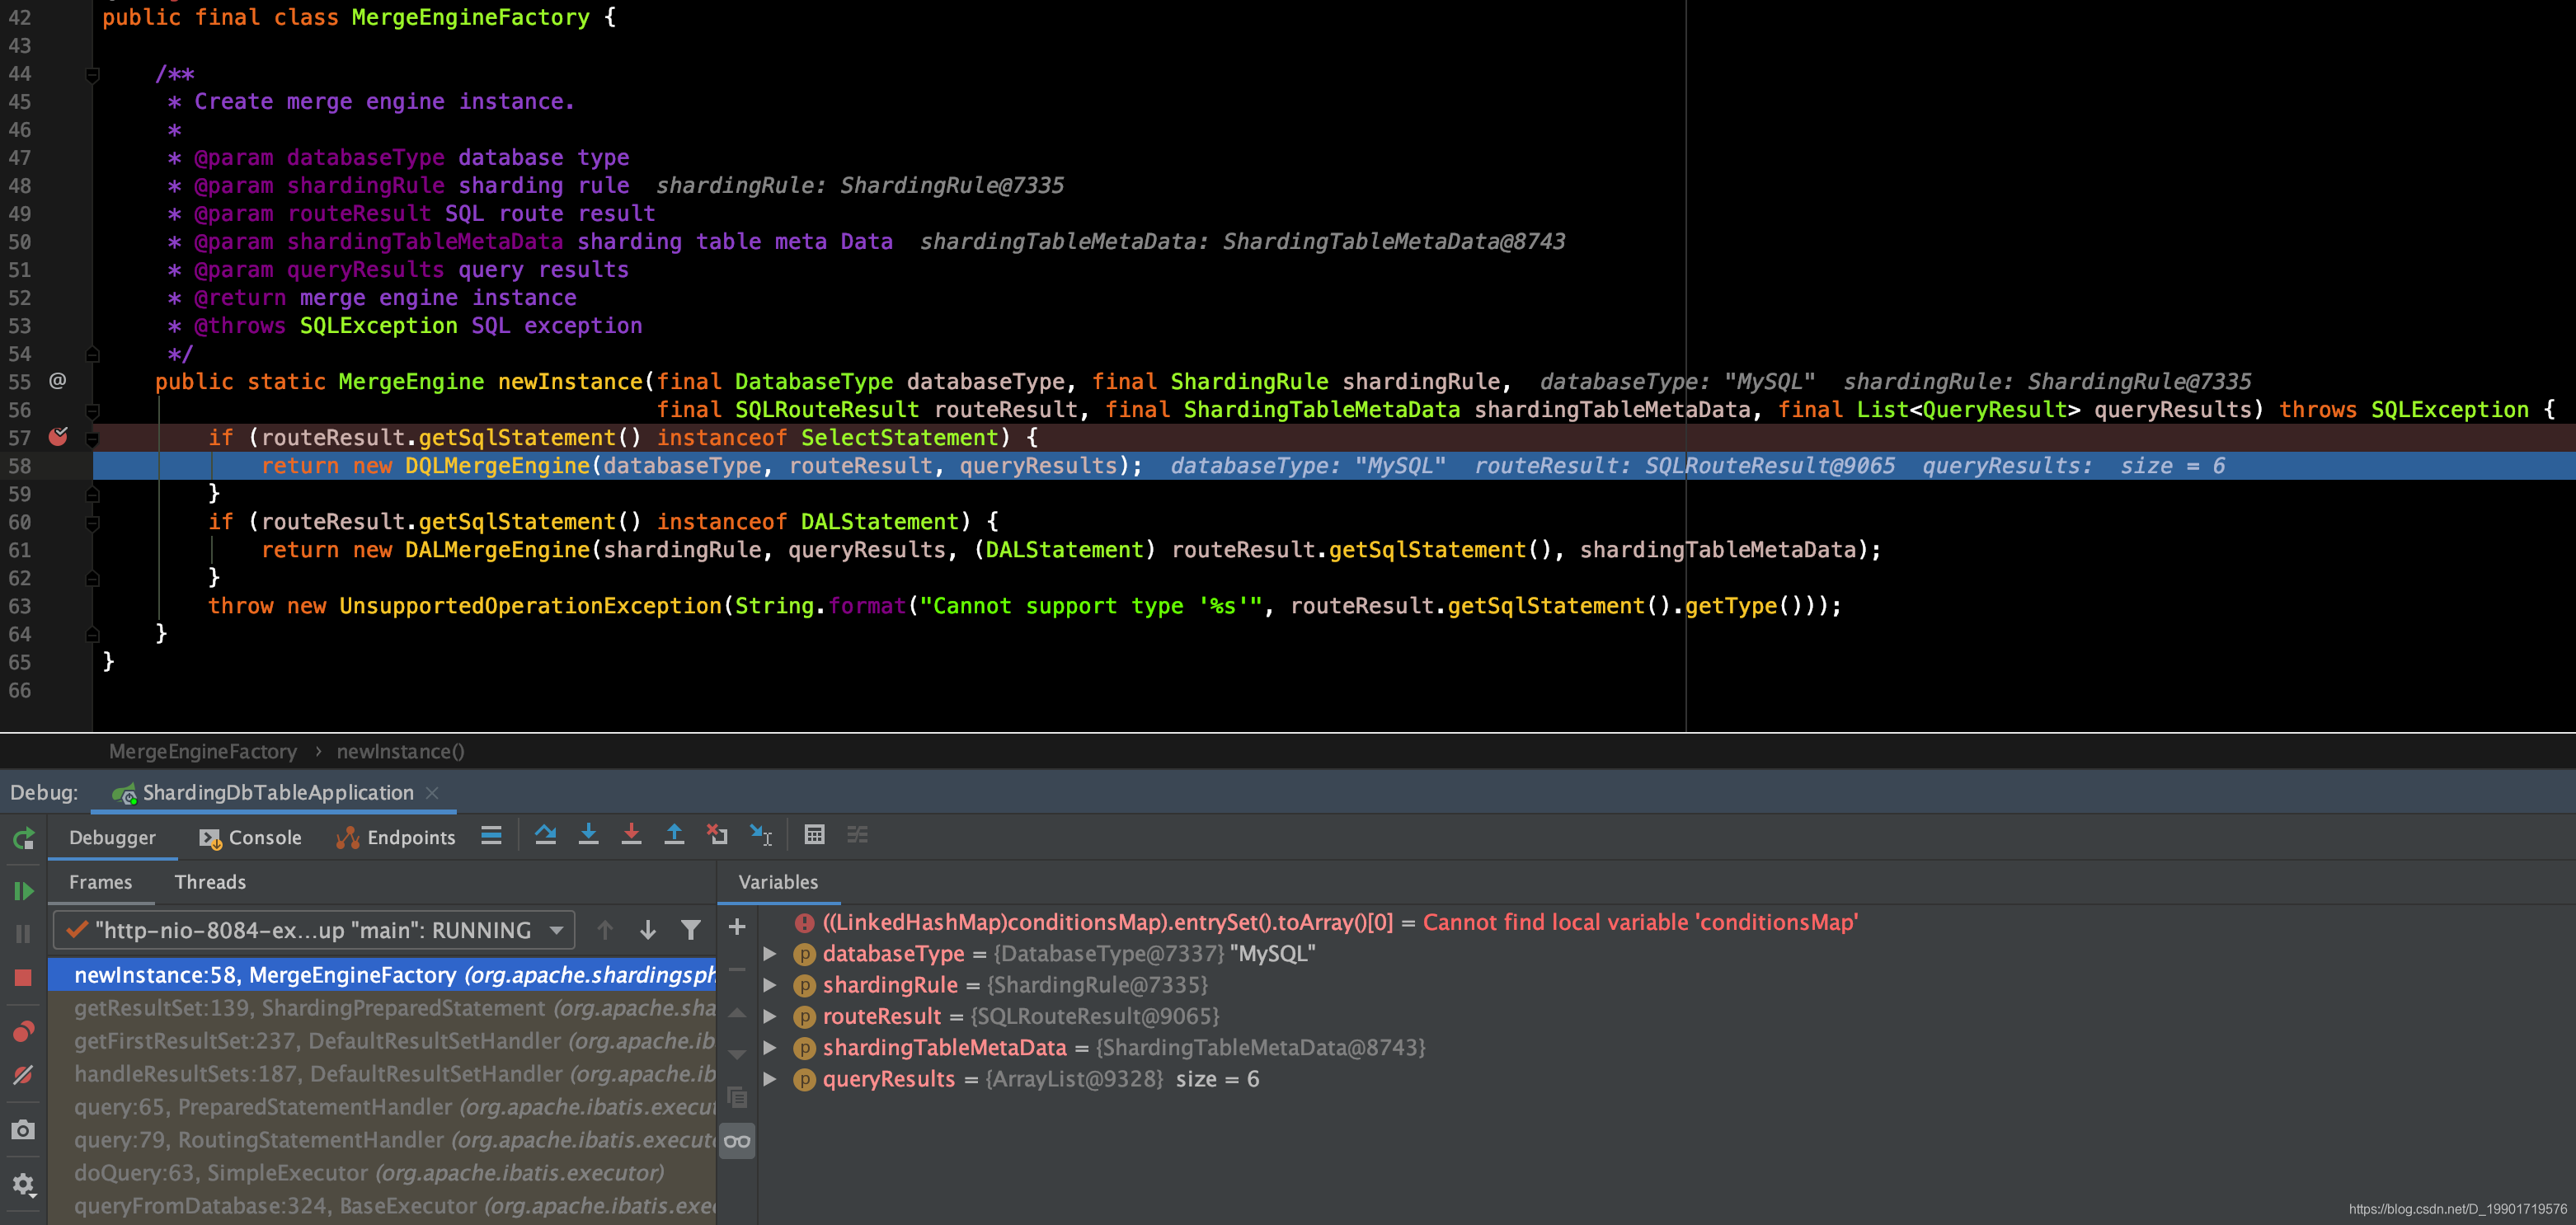The width and height of the screenshot is (2576, 1225).
Task: Click override gutter icon on line 55
Action: (58, 381)
